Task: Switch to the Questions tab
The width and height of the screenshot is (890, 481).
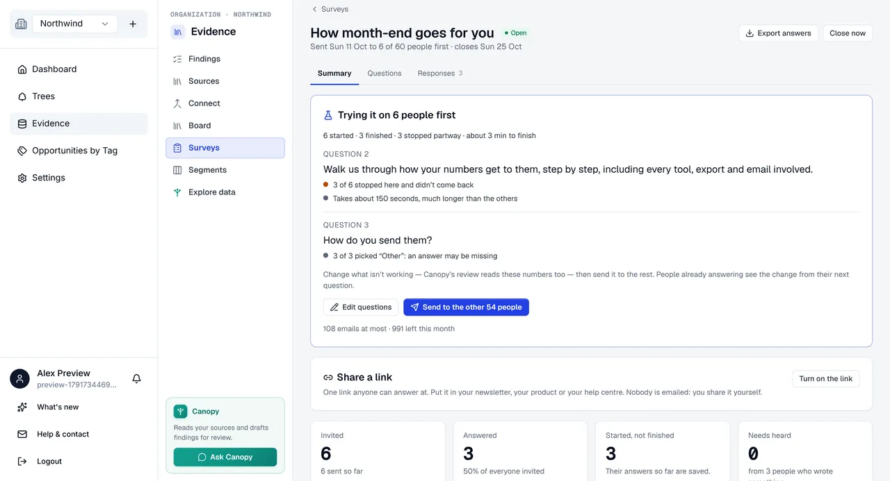Action: tap(385, 74)
